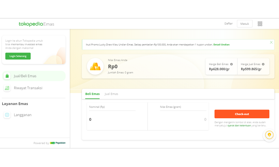The image size is (279, 167).
Task: Click the orange Check-out button
Action: pyautogui.click(x=242, y=114)
